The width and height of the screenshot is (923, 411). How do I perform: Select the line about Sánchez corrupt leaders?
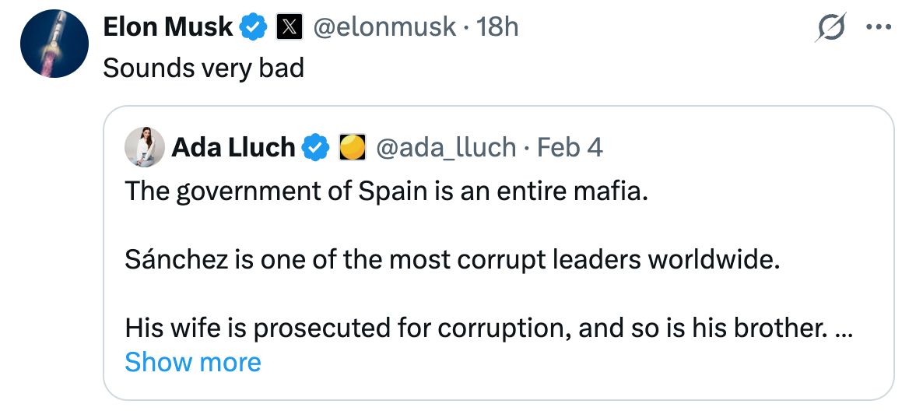coord(451,260)
